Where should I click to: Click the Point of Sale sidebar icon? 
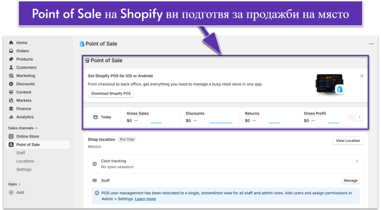tap(11, 145)
